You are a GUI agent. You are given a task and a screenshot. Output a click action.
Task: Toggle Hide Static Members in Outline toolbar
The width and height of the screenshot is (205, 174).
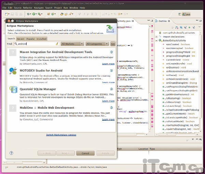(185, 27)
